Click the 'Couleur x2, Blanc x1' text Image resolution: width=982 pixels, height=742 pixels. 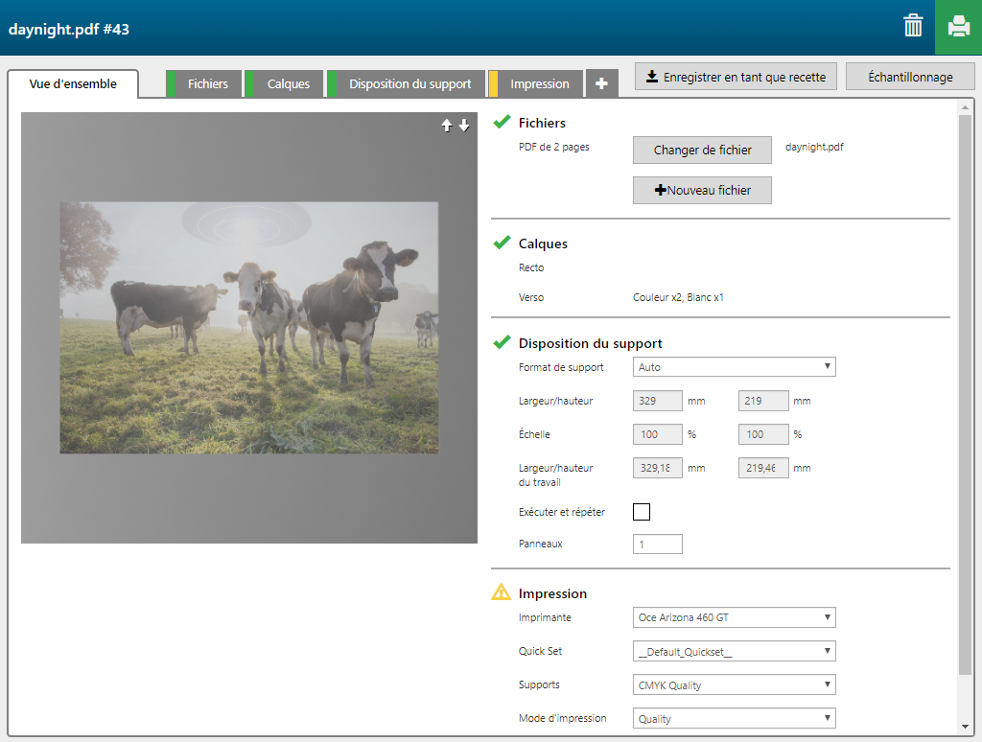coord(678,297)
